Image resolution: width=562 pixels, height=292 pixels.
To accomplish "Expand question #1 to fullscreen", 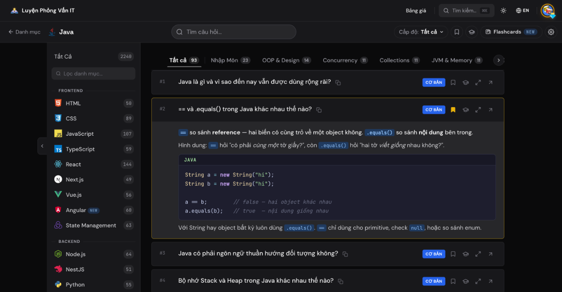I will (478, 83).
